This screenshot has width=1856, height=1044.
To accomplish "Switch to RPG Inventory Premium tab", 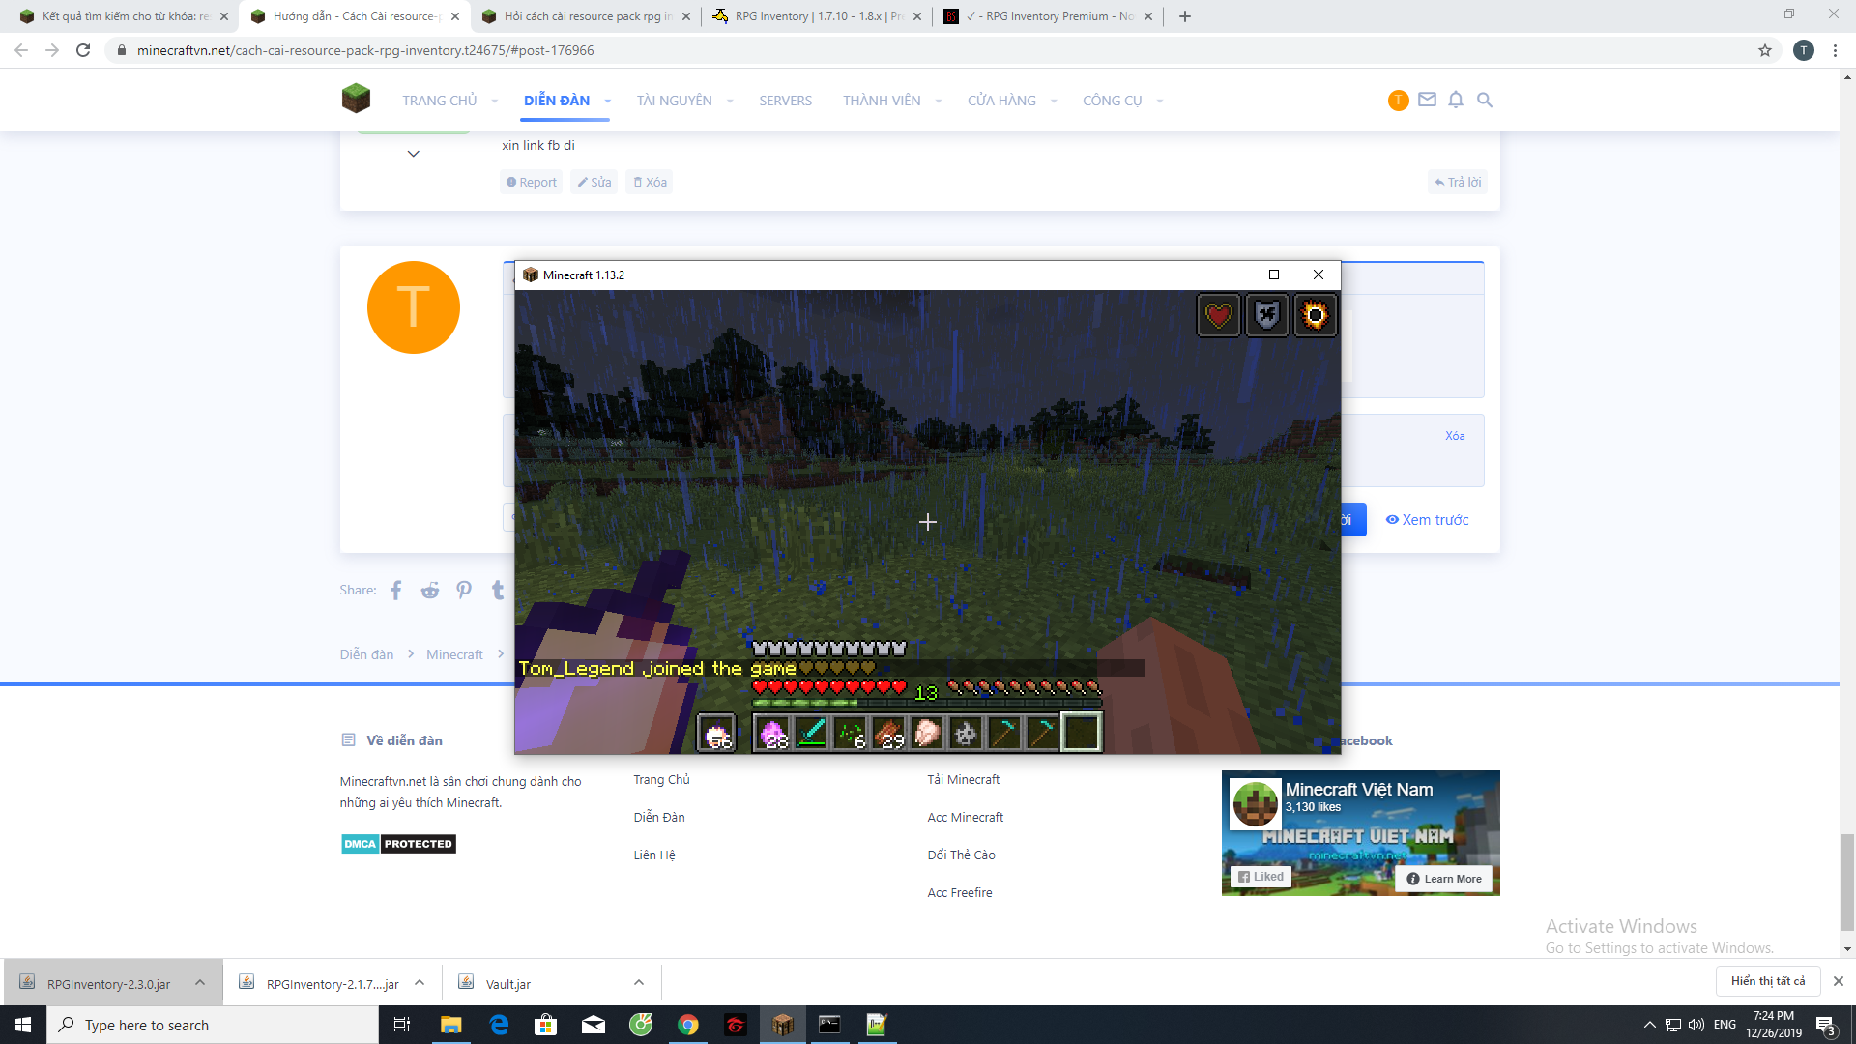I will (1047, 16).
